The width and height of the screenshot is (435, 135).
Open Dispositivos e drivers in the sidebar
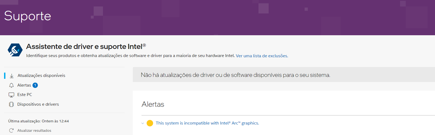pos(38,104)
